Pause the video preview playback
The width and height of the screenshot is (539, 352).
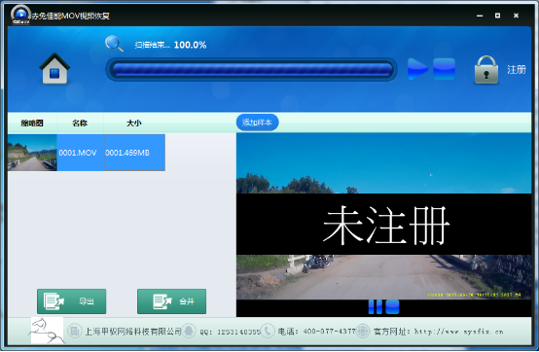coord(375,306)
